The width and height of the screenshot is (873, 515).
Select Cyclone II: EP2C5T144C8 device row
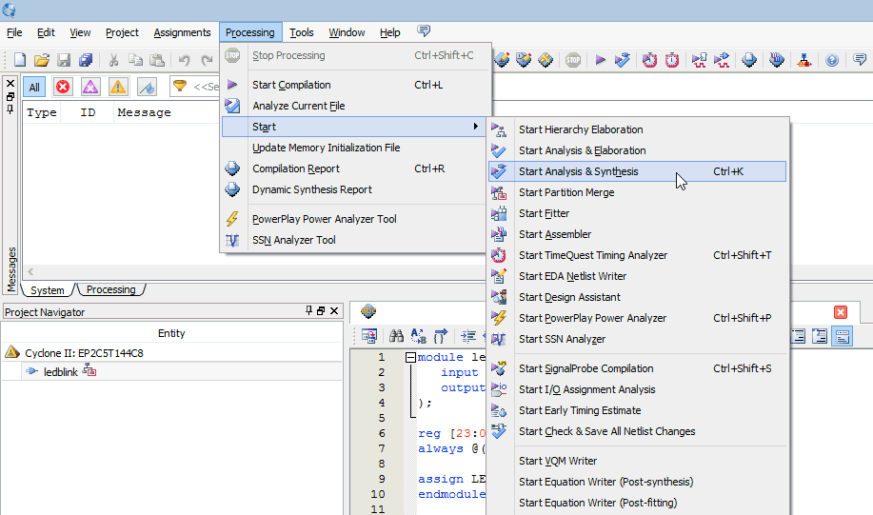pyautogui.click(x=84, y=353)
